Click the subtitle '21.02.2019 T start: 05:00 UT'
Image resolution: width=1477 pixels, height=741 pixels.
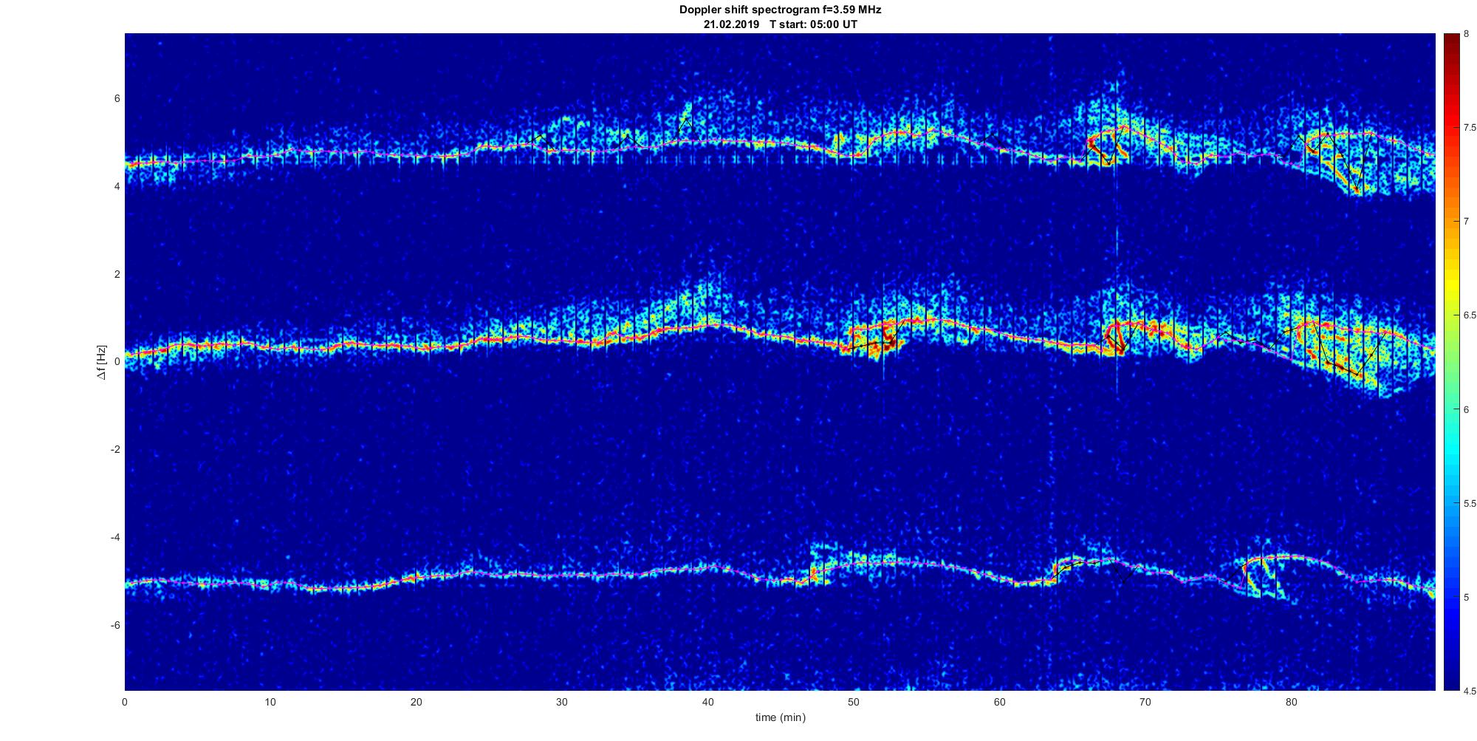(x=780, y=24)
